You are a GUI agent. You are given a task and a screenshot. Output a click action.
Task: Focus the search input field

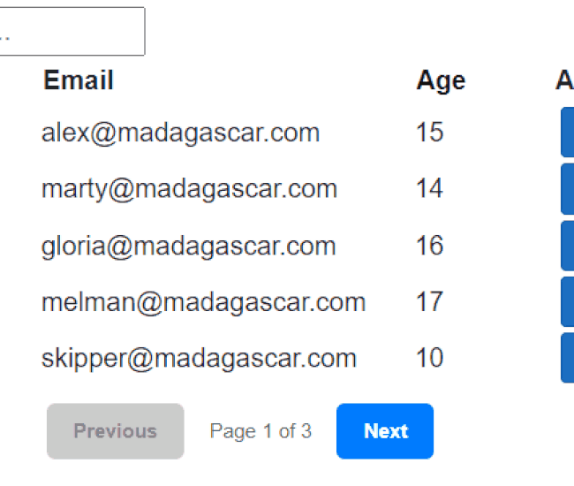[72, 31]
